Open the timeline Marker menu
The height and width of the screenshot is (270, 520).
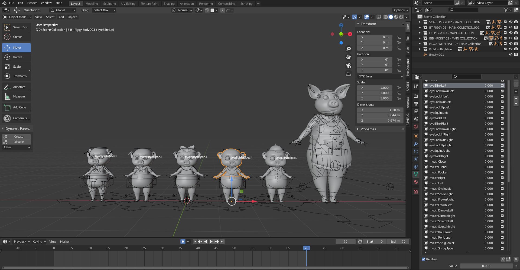[65, 242]
